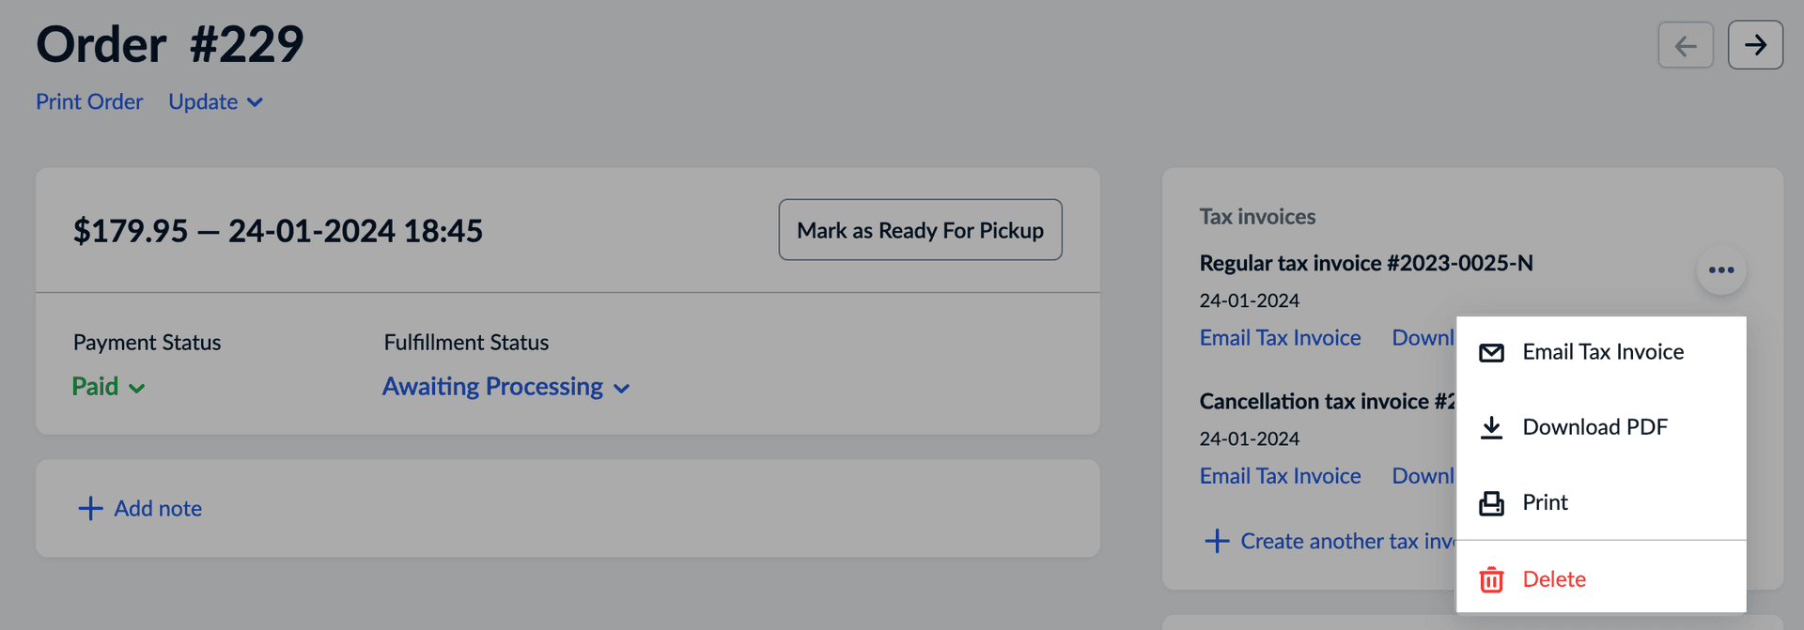Go to the previous order arrow
This screenshot has width=1804, height=630.
pos(1686,45)
